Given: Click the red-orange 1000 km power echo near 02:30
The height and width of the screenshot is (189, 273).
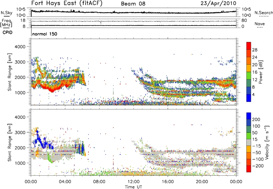Looking at the screenshot, I should pos(52,90).
